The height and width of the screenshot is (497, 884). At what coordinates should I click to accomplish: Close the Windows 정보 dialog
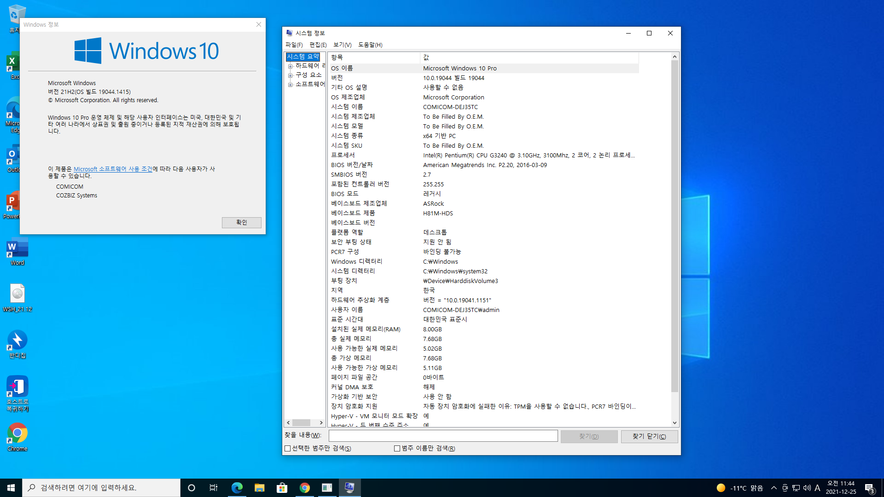pos(259,24)
